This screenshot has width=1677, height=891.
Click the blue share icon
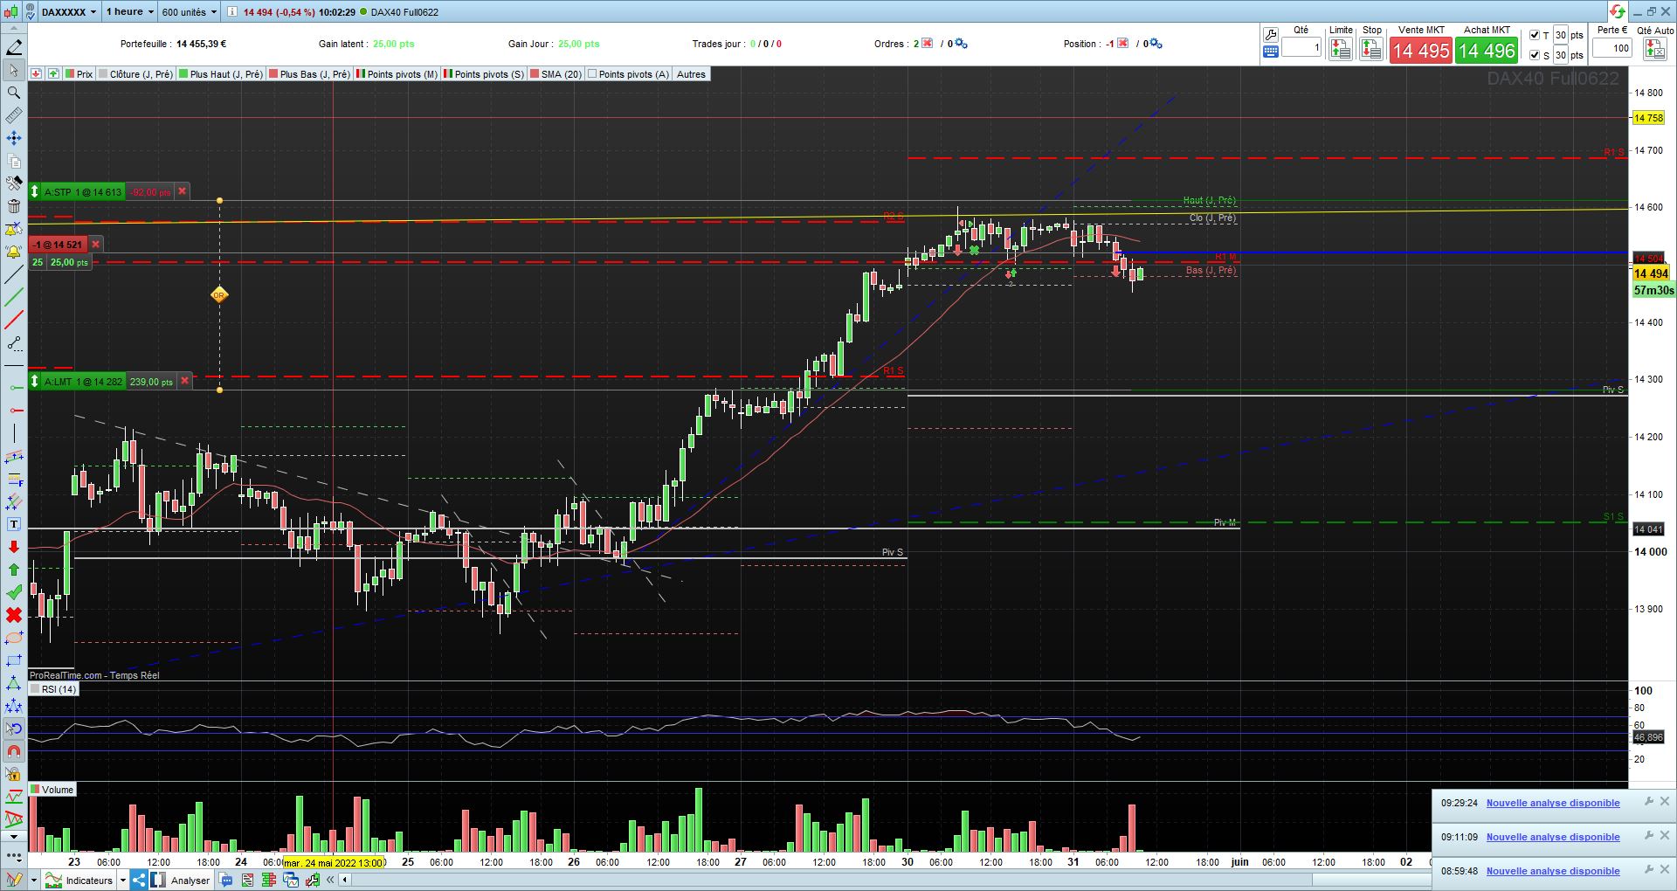pos(139,880)
